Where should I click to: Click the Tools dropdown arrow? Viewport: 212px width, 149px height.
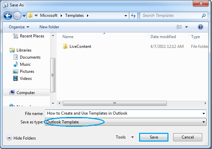tap(132, 137)
